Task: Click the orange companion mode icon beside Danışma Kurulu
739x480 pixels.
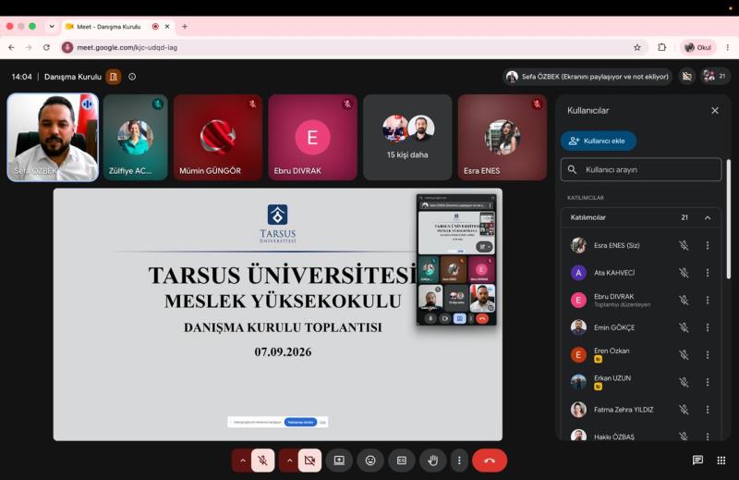Action: point(114,77)
